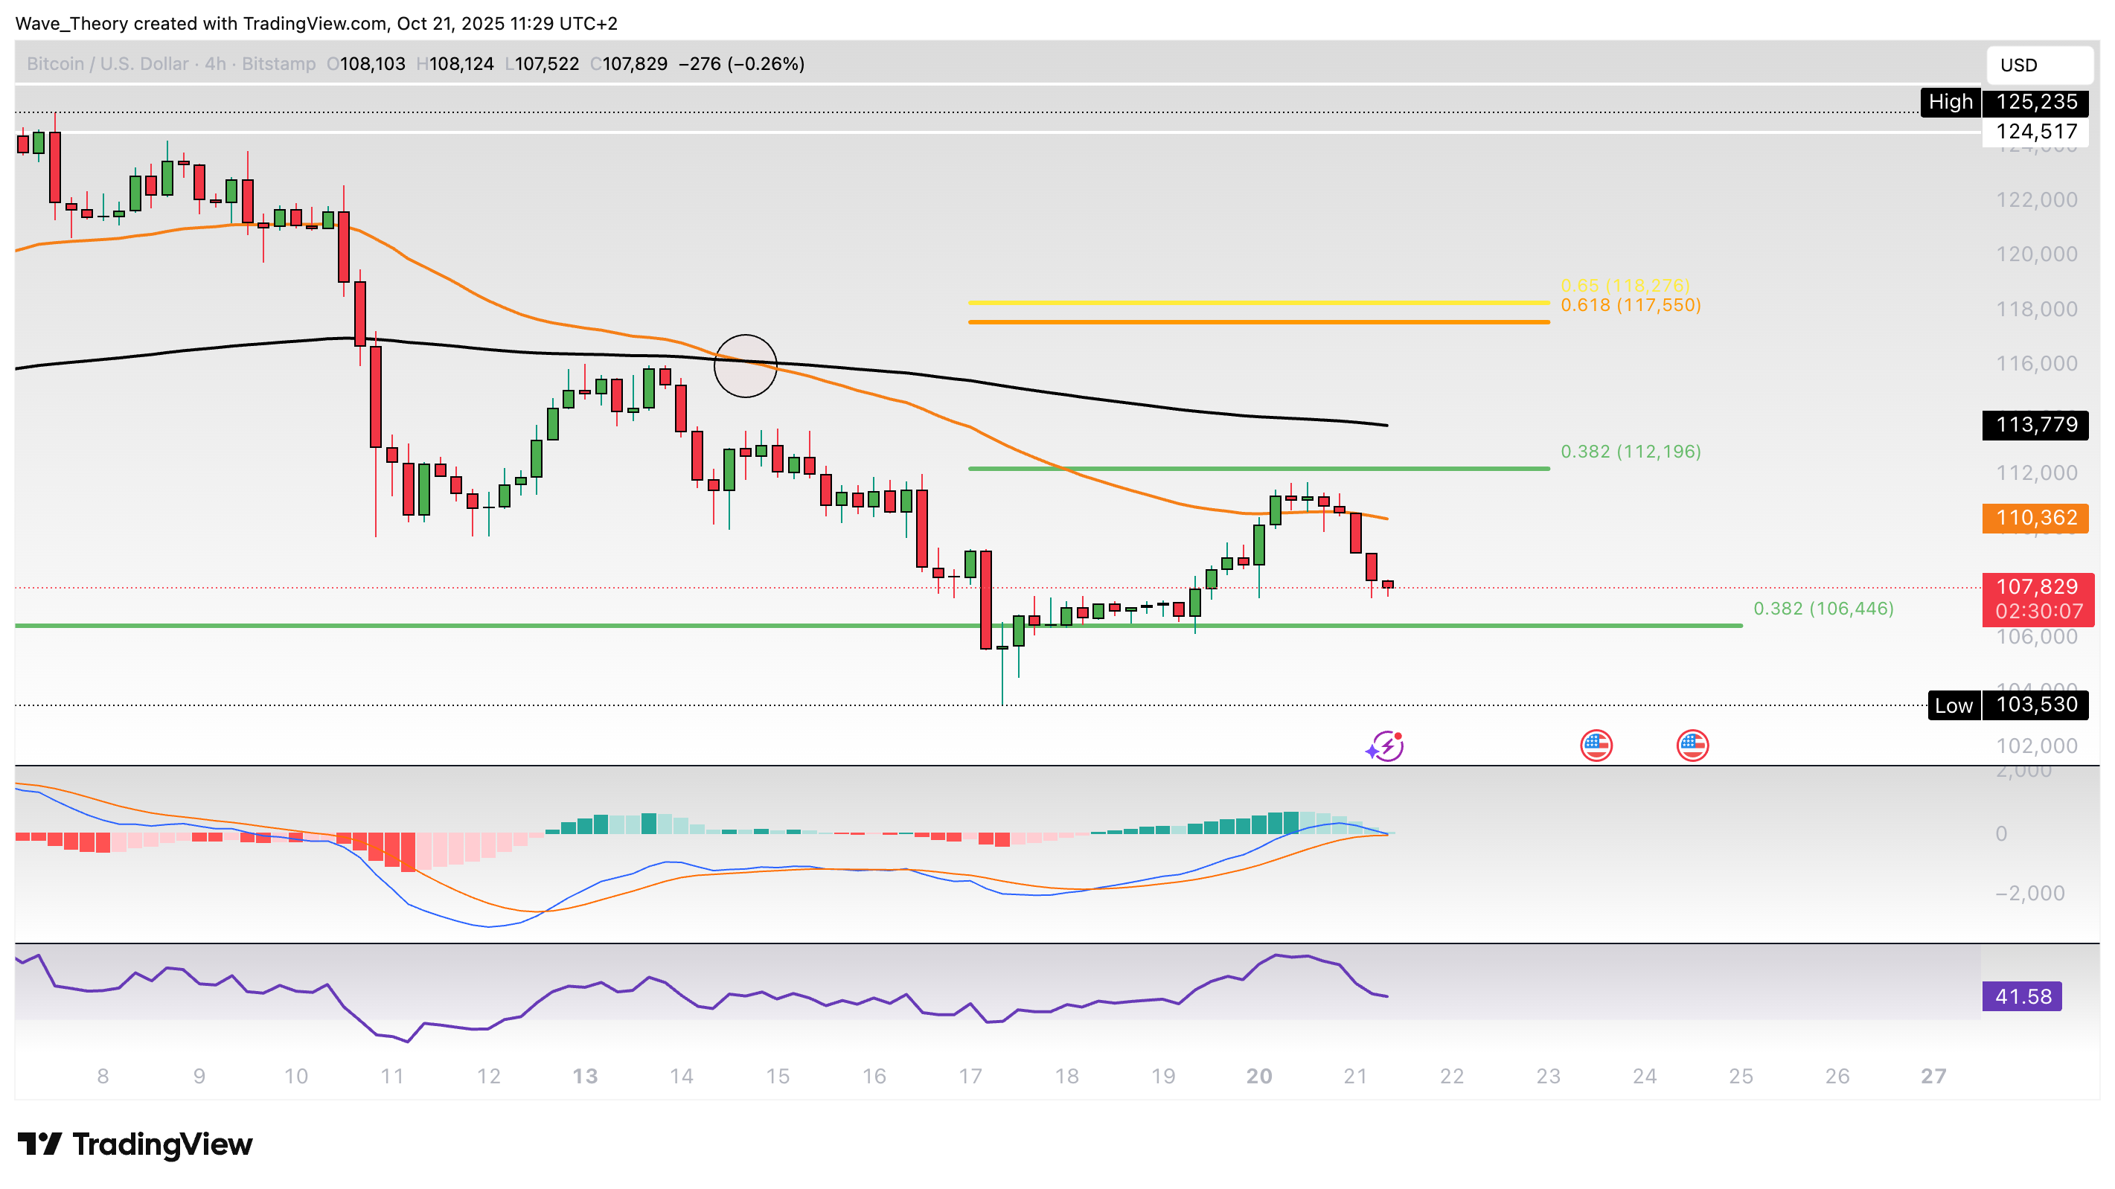Click date 13 on the time axis
The width and height of the screenshot is (2115, 1189).
coord(585,1076)
